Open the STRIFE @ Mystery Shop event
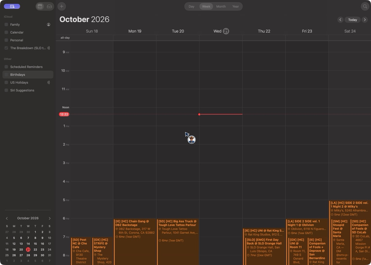Viewport: 371px width, 265px height. (x=103, y=251)
